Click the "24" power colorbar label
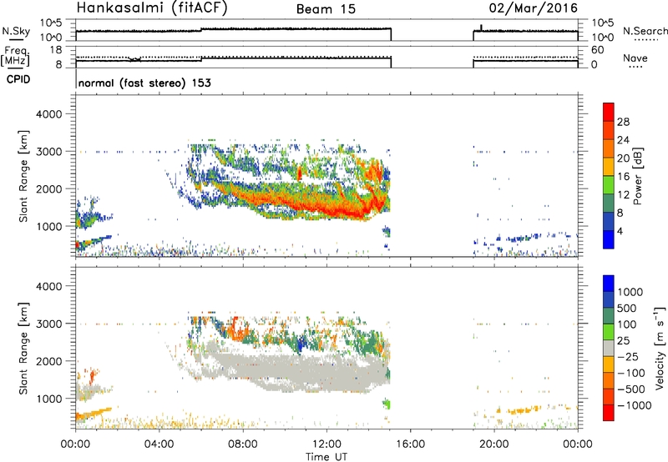Screen dimensions: 668x462 (623, 140)
